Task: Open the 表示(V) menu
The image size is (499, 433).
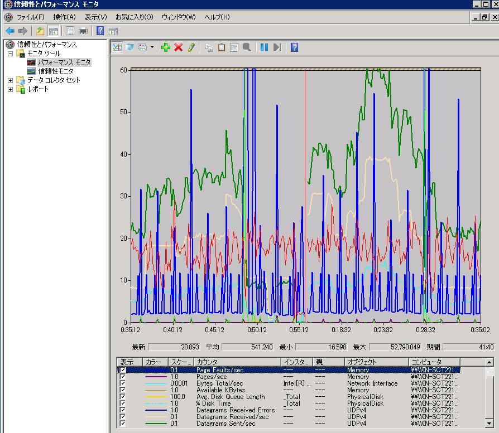Action: click(95, 17)
